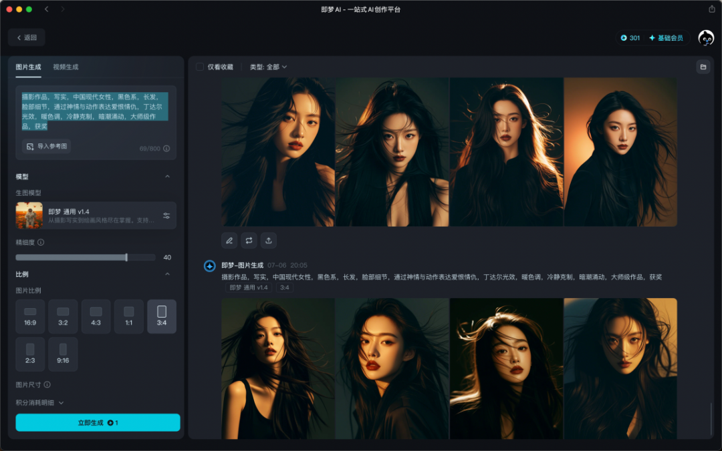Click the prompt text under 即梦-图片生成
This screenshot has height=451, width=722.
click(442, 278)
